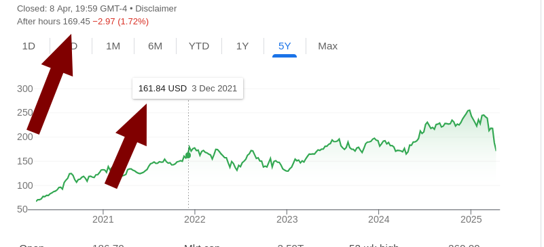Open the Disclaimer link
Screen dimensions: 544x247
[x=156, y=9]
